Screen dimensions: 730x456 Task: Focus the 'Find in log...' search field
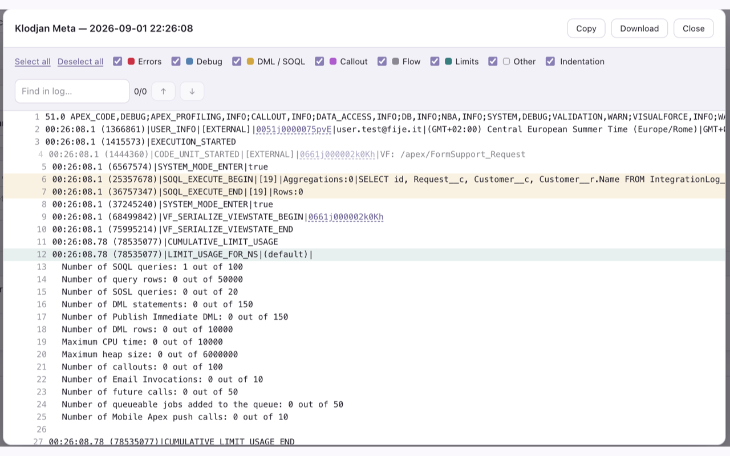click(72, 91)
